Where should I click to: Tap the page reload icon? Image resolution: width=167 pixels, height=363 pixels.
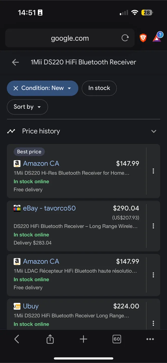click(125, 38)
